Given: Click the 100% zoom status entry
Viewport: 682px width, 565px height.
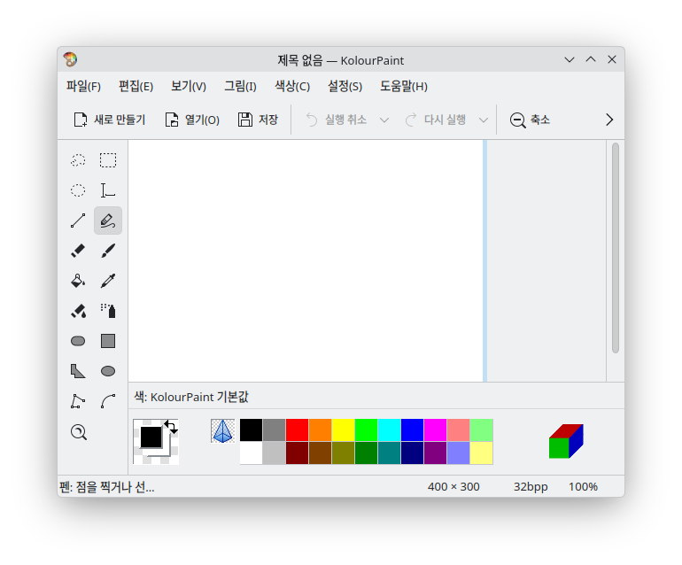Looking at the screenshot, I should coord(584,487).
